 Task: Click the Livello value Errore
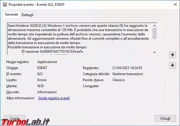[x=42, y=80]
